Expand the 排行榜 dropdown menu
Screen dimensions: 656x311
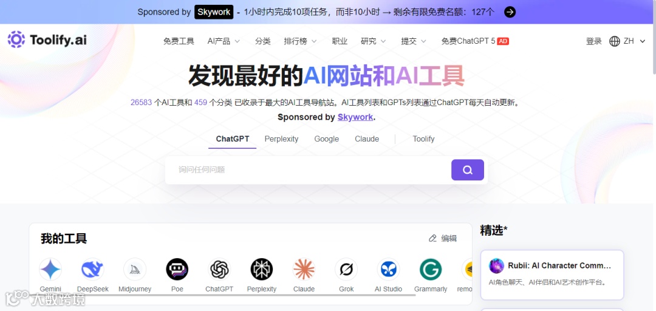pos(301,41)
